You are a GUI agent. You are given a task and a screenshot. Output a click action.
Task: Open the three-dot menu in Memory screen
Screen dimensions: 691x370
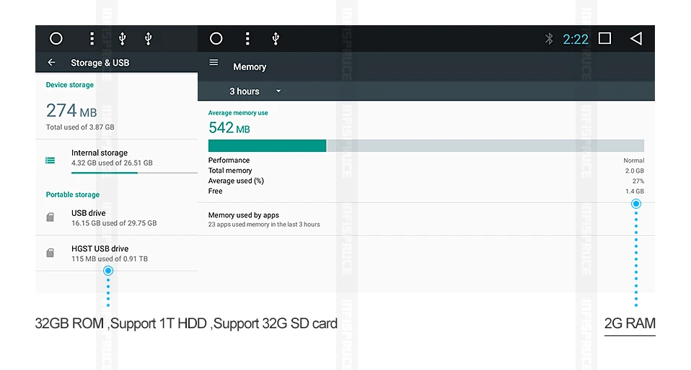coord(247,39)
